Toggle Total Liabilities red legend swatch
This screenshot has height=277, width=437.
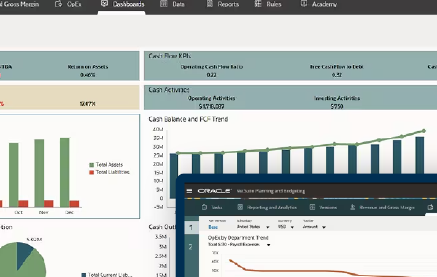(x=91, y=172)
